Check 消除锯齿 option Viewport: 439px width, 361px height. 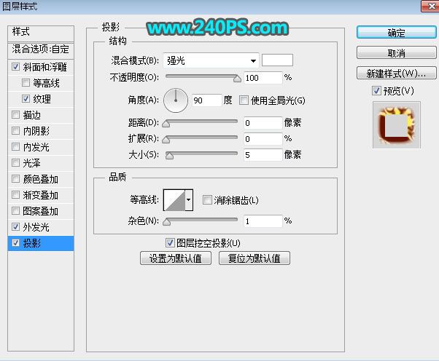207,199
